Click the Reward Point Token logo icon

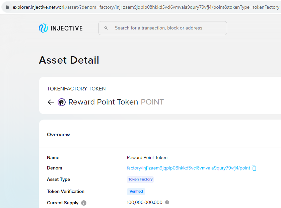[x=62, y=102]
